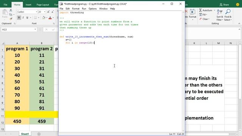Click the Format cells icon in Excel ribbon
The width and height of the screenshot is (242, 136).
coord(192,12)
